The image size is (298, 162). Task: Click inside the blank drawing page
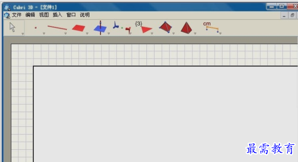coord(166,114)
